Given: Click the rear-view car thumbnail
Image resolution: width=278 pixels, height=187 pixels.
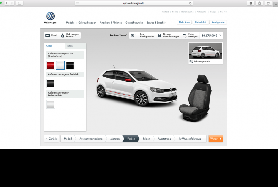Looking at the screenshot, I should (x=206, y=51).
